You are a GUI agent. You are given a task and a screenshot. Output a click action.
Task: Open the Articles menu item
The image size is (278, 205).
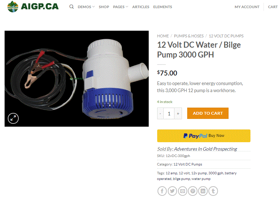tap(141, 7)
